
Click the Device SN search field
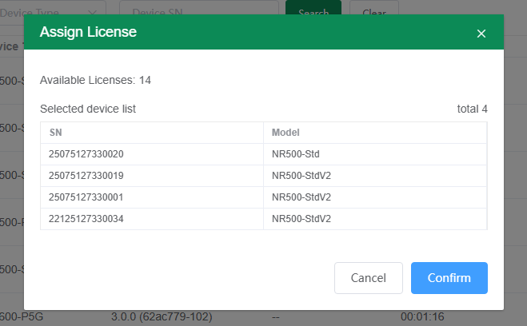click(198, 10)
